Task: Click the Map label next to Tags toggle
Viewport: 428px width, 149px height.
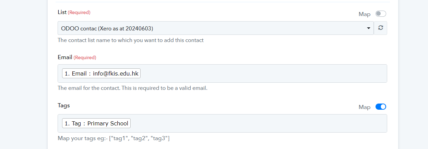Action: 365,107
